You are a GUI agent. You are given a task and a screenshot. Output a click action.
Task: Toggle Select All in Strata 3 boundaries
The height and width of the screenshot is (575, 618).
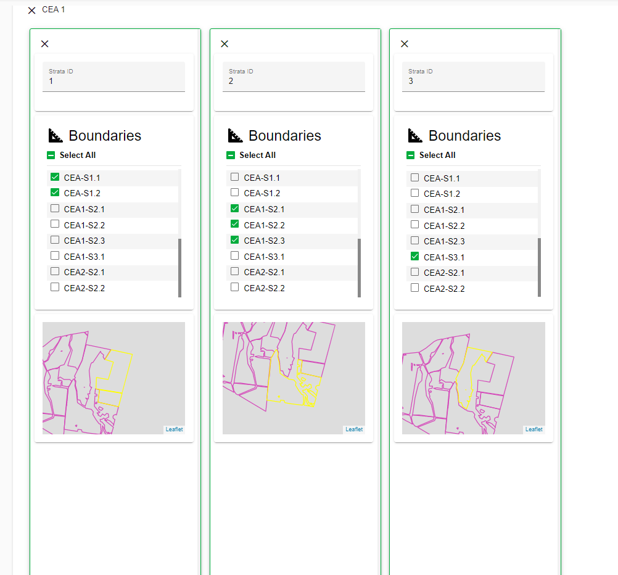tap(411, 155)
